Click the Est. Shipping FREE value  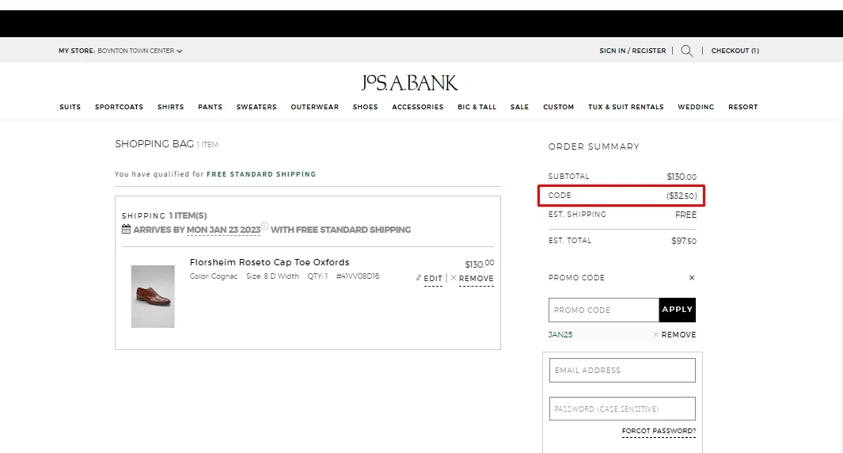click(685, 215)
